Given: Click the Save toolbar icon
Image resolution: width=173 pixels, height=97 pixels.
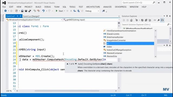Looking at the screenshot, I should (x=26, y=11).
